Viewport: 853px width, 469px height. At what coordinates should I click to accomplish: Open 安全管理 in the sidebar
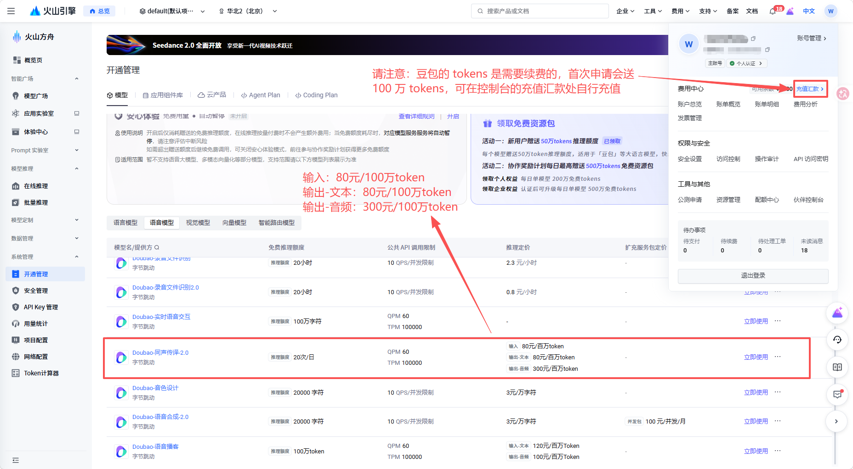pyautogui.click(x=36, y=290)
